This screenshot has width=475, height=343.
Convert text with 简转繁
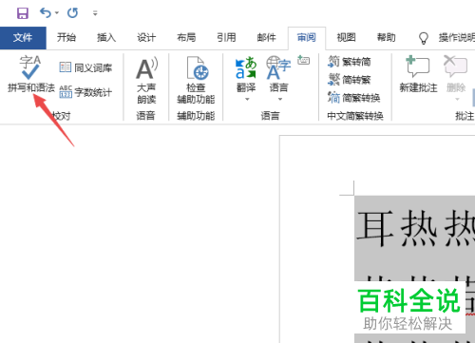pos(350,80)
